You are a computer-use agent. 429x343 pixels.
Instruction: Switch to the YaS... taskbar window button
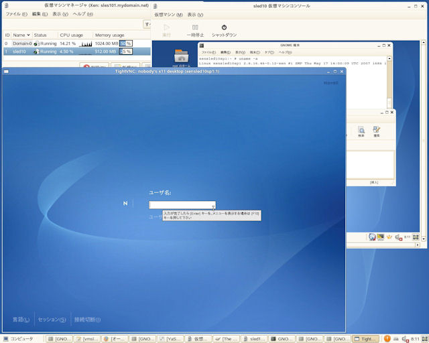pyautogui.click(x=170, y=339)
